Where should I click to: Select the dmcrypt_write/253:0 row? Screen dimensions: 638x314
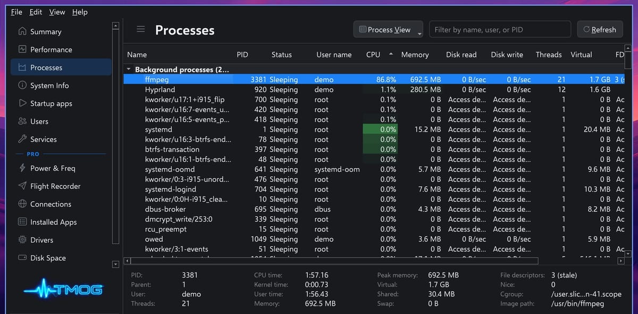point(374,219)
